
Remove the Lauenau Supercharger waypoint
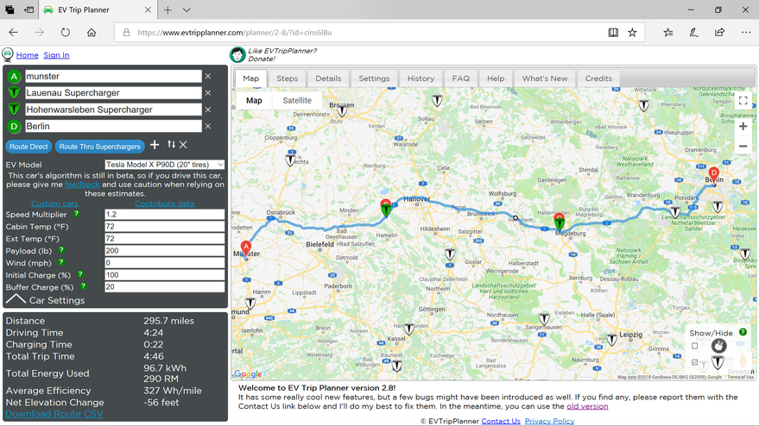tap(208, 93)
